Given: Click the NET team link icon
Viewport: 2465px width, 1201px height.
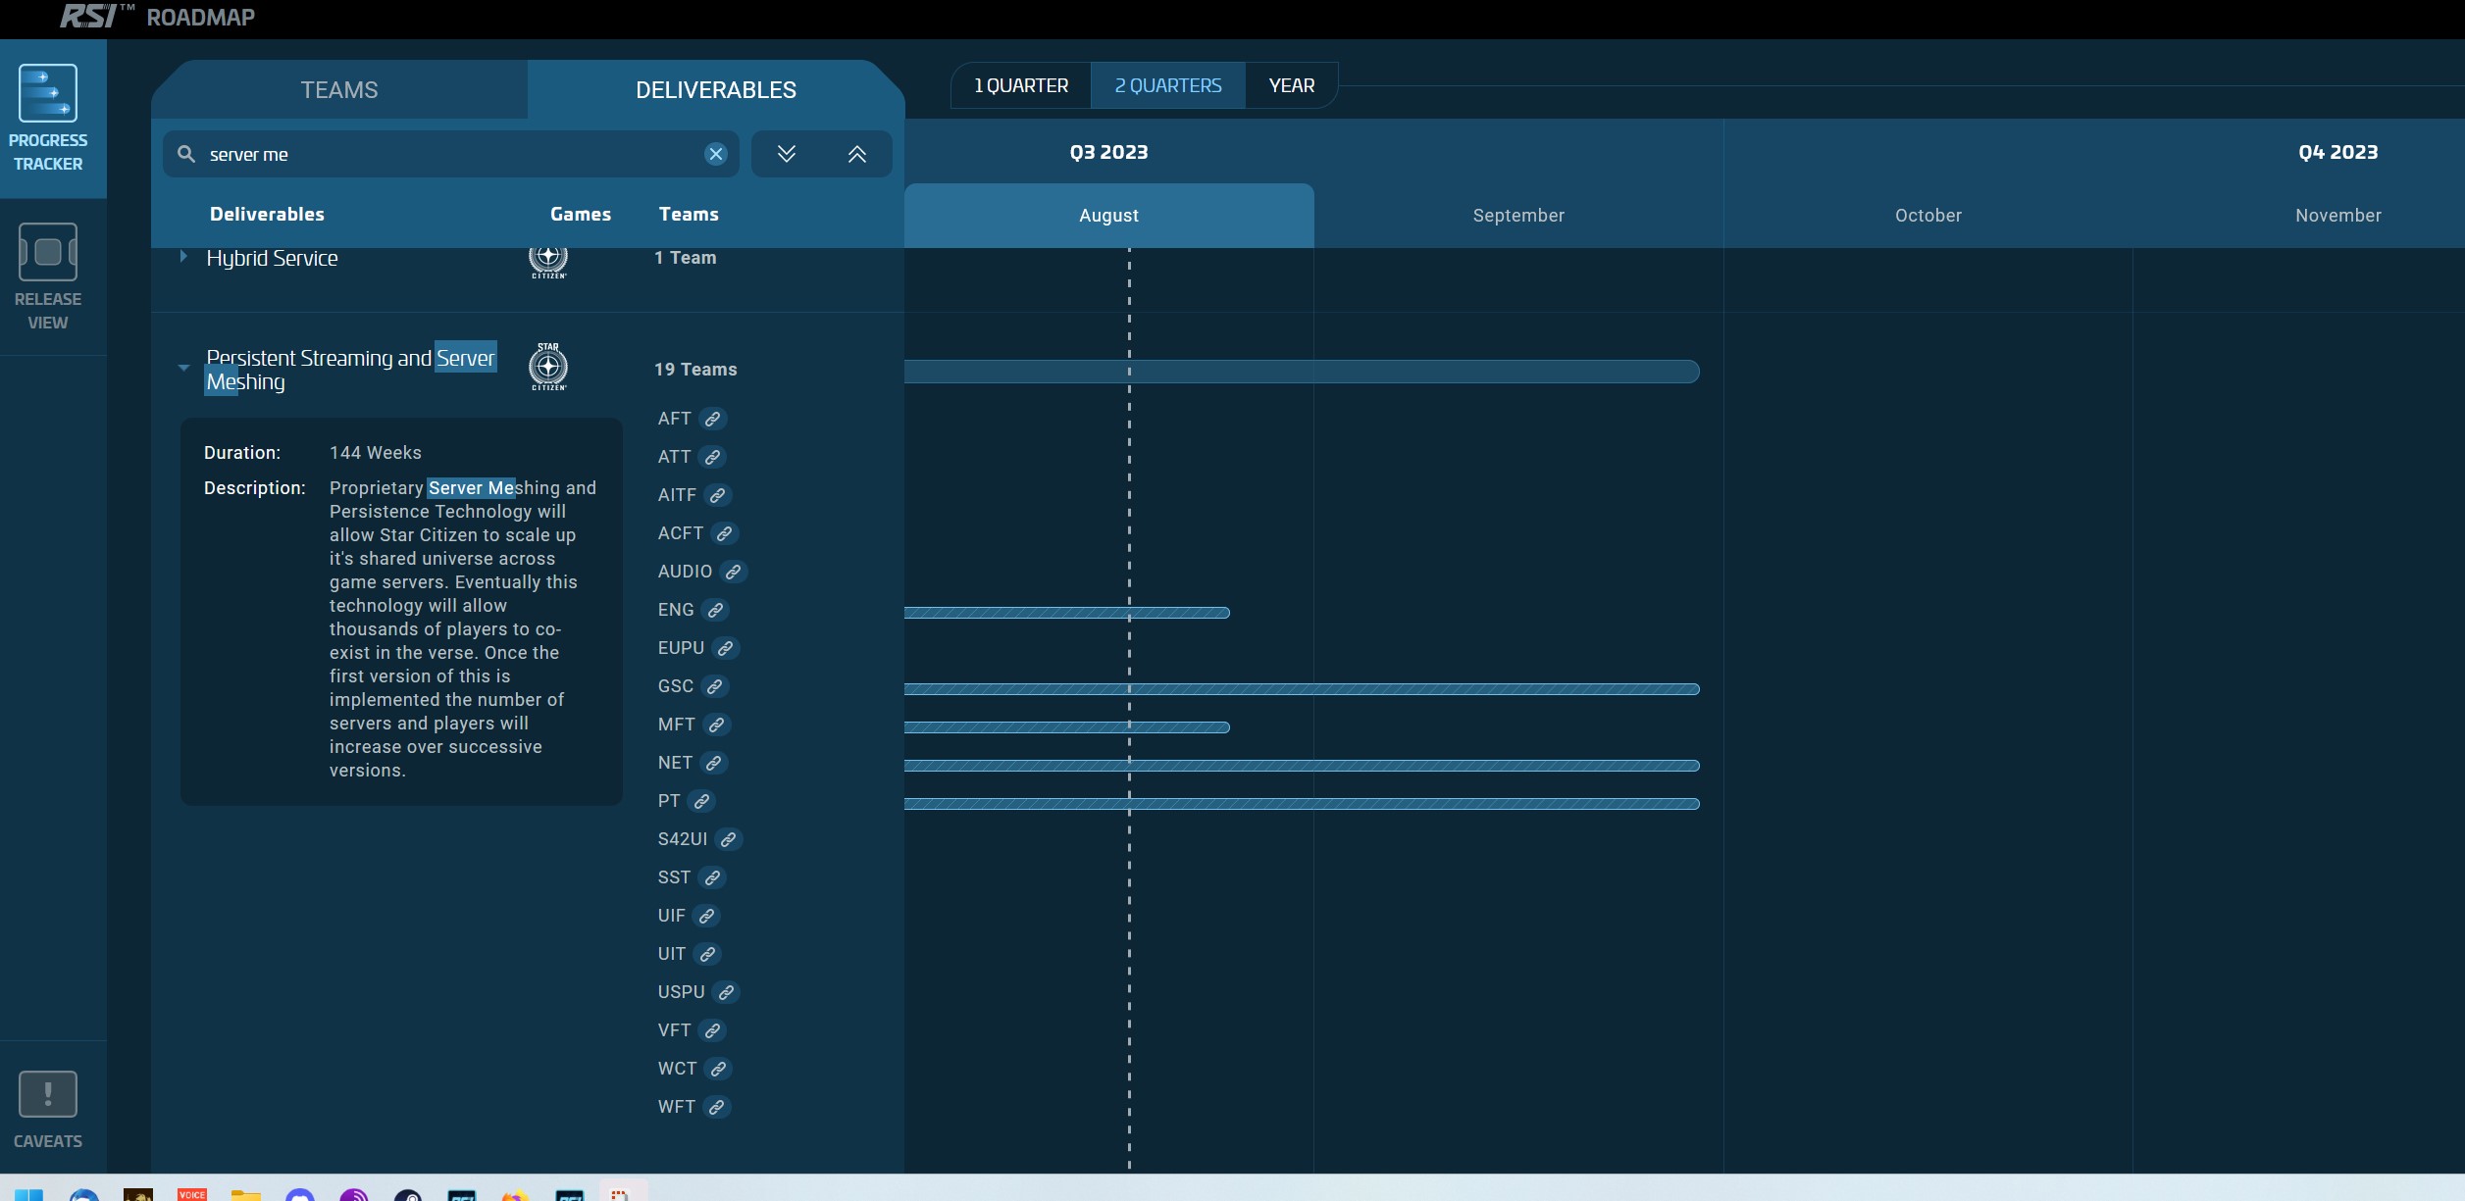Looking at the screenshot, I should (714, 763).
